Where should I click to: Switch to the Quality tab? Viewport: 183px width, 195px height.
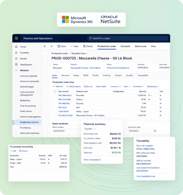(130, 75)
